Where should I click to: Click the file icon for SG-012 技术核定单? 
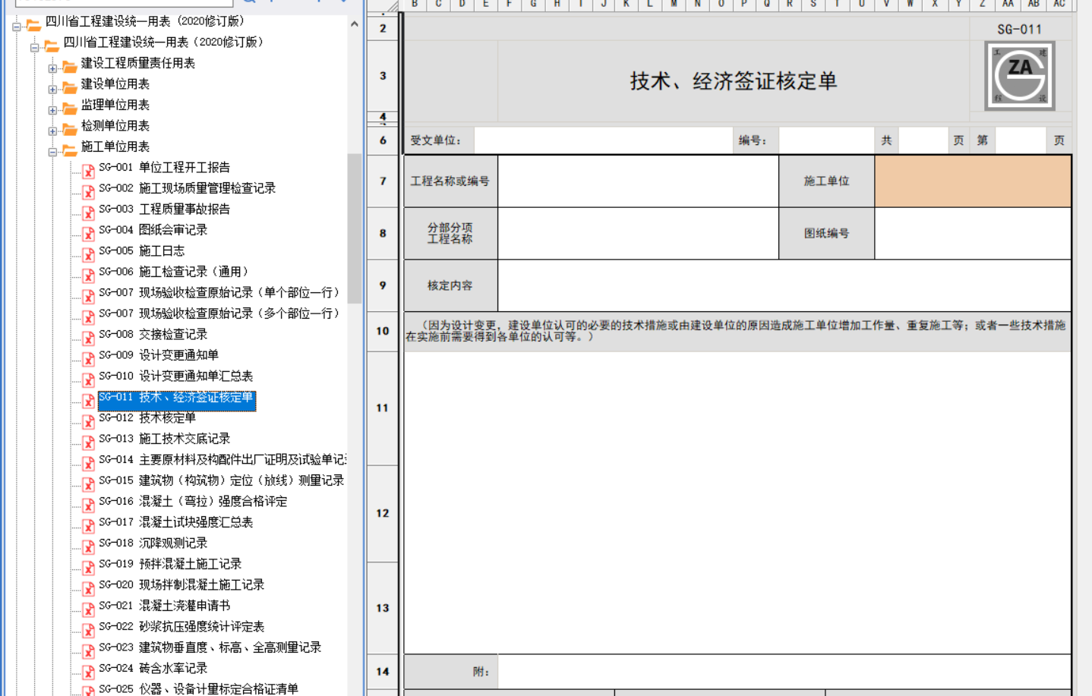pos(88,421)
